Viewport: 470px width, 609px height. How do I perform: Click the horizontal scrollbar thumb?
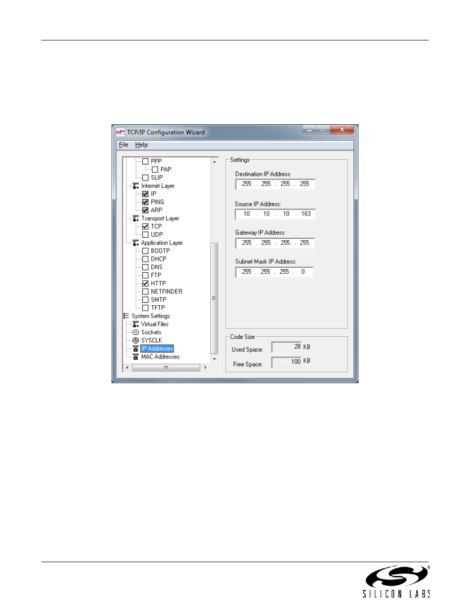click(x=166, y=367)
